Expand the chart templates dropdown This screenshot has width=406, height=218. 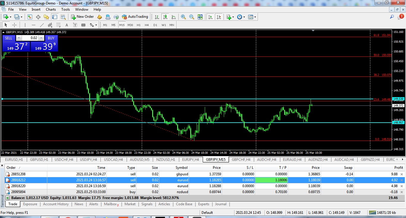tap(255, 17)
